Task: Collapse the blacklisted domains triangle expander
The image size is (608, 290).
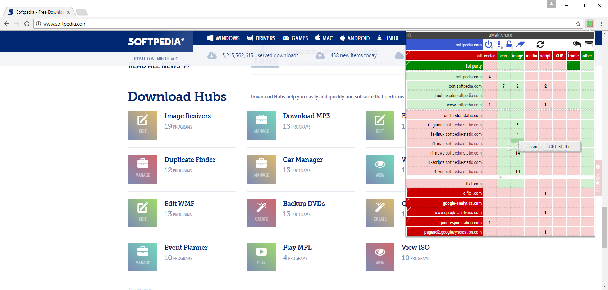Action: pos(500,177)
